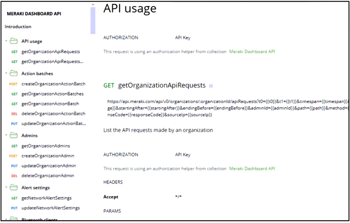Image resolution: width=350 pixels, height=223 pixels.
Task: Click the Bluetooth clients folder icon
Action: tap(14, 219)
